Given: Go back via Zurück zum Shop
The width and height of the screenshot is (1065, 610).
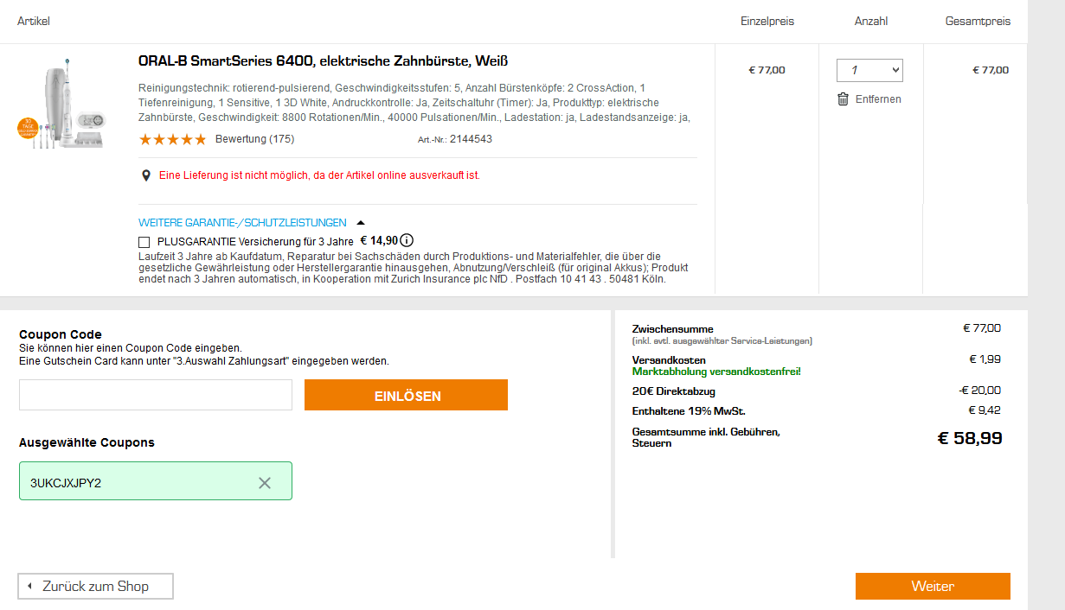Looking at the screenshot, I should 95,586.
